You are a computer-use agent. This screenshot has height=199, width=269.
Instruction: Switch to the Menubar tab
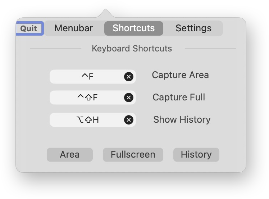(x=73, y=28)
